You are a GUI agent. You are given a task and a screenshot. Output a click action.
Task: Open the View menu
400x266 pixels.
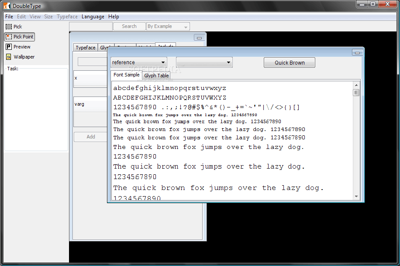click(35, 17)
